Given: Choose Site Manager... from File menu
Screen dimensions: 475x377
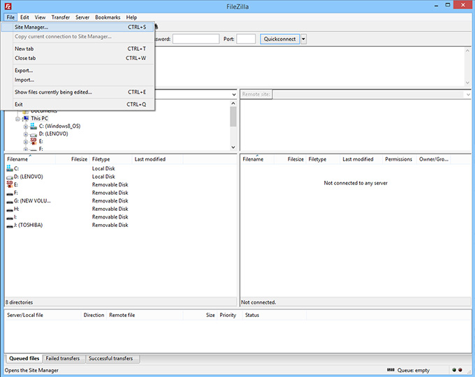Looking at the screenshot, I should click(x=78, y=27).
